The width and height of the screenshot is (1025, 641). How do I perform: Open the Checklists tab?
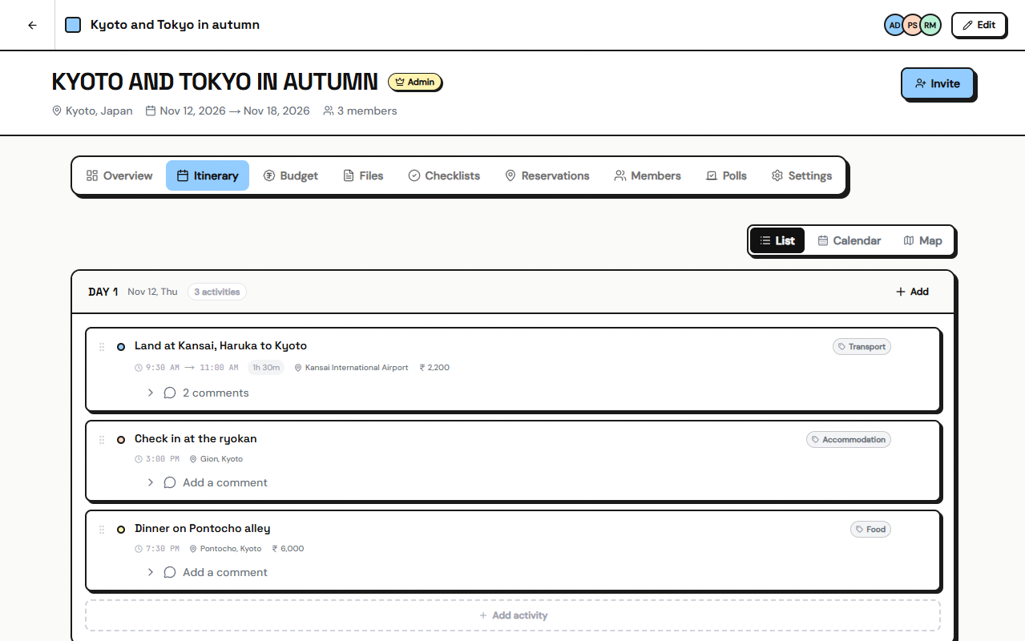[x=444, y=175]
